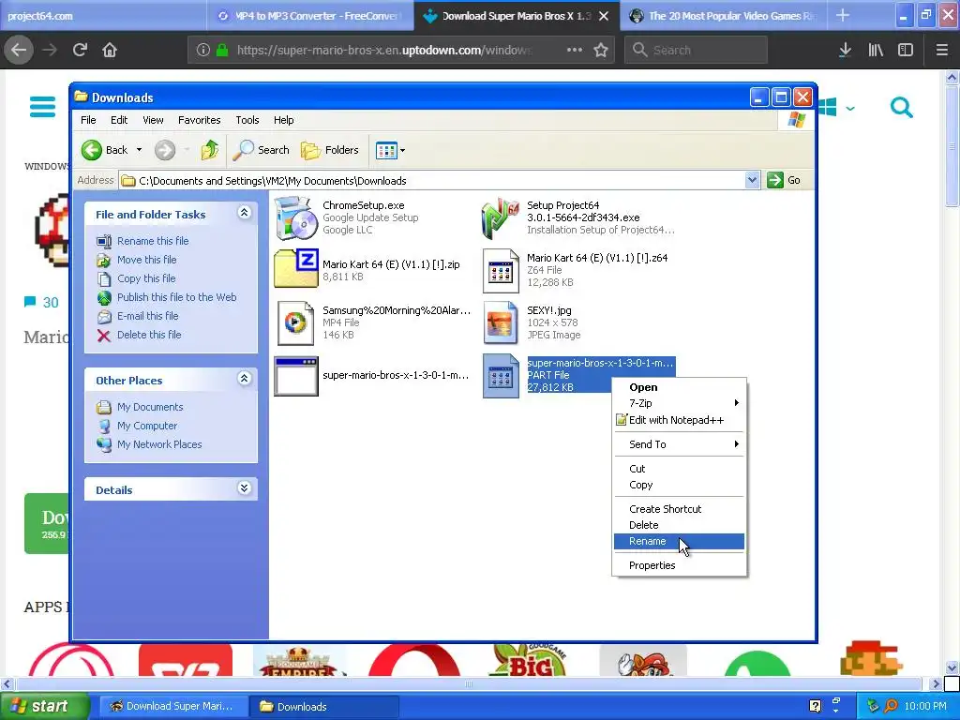Select the Setup Project64 installer icon

[501, 217]
